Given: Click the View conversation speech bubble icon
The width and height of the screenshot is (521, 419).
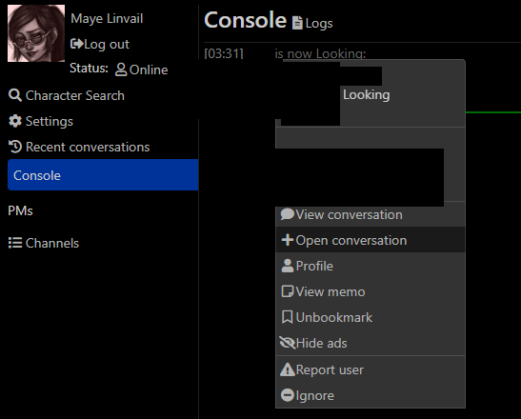Looking at the screenshot, I should click(287, 214).
